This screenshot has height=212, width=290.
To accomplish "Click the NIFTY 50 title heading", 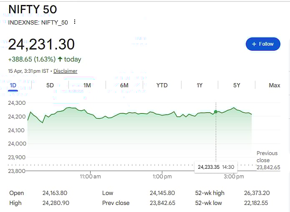I will click(33, 10).
